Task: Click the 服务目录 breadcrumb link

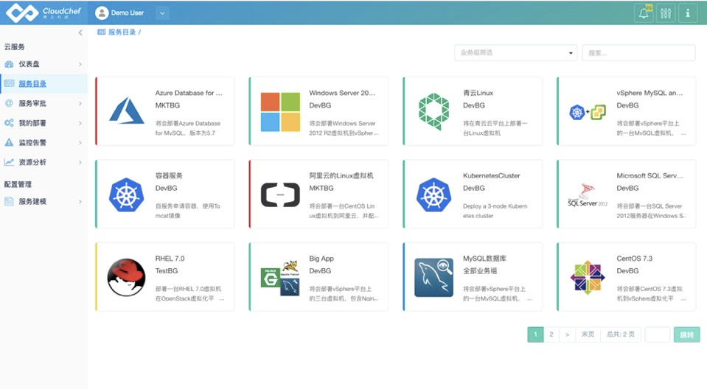Action: click(122, 32)
